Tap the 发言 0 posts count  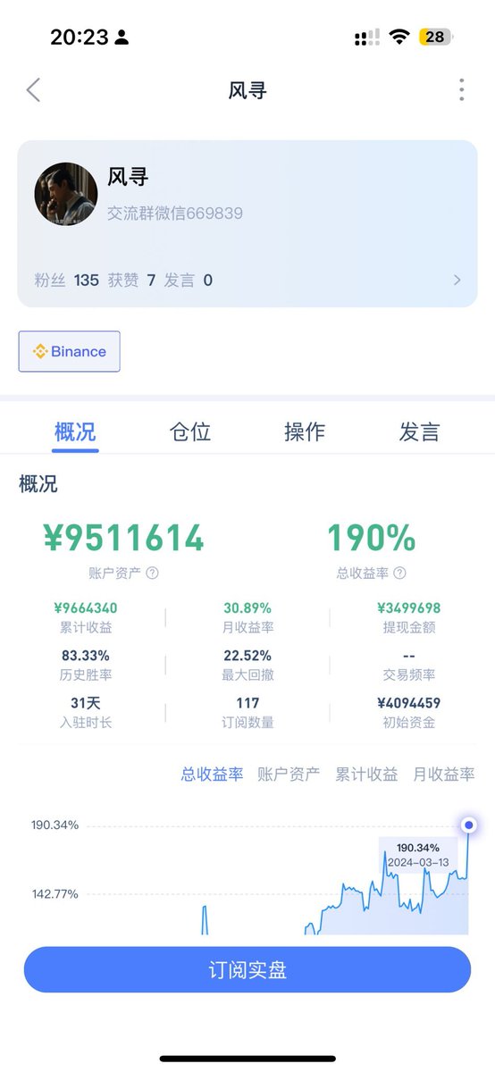click(x=189, y=281)
